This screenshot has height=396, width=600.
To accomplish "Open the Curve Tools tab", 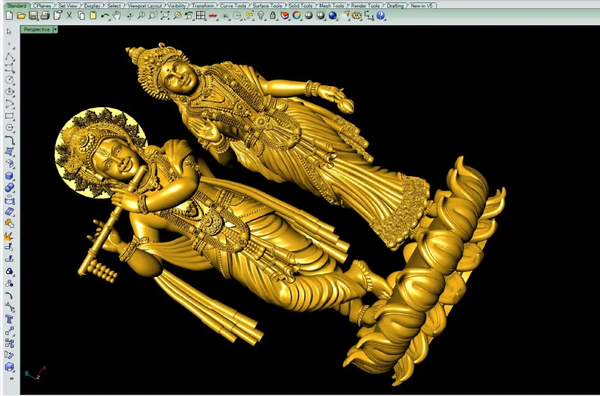I will coord(233,6).
